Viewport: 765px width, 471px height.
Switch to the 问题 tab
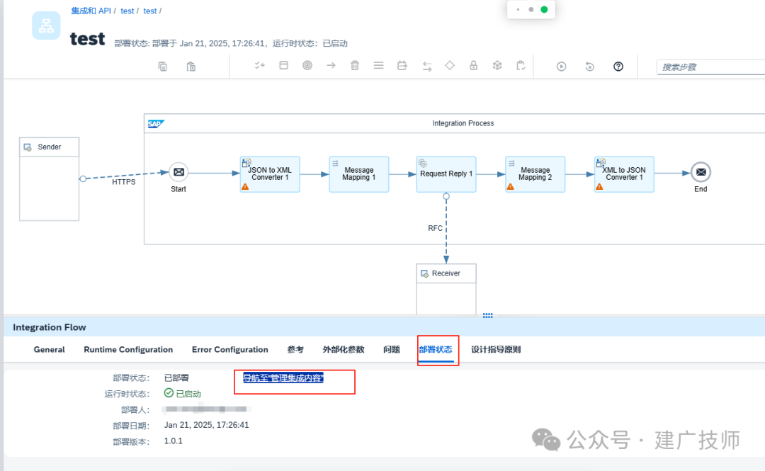click(x=391, y=349)
